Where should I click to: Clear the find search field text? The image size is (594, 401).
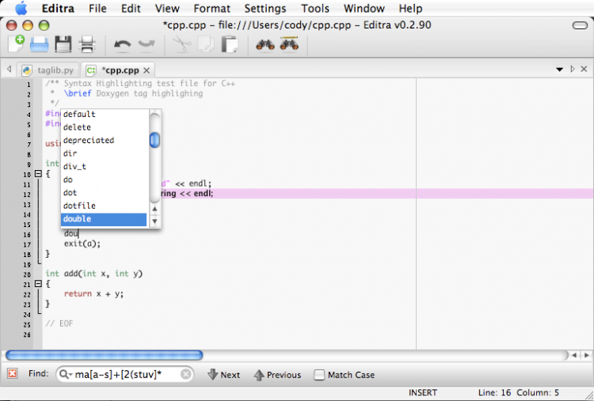pyautogui.click(x=185, y=374)
